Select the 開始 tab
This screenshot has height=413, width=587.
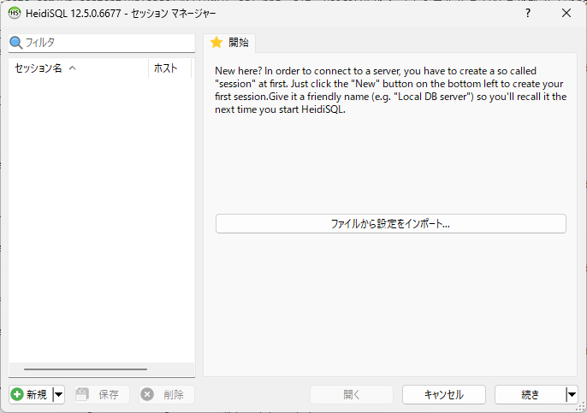229,43
